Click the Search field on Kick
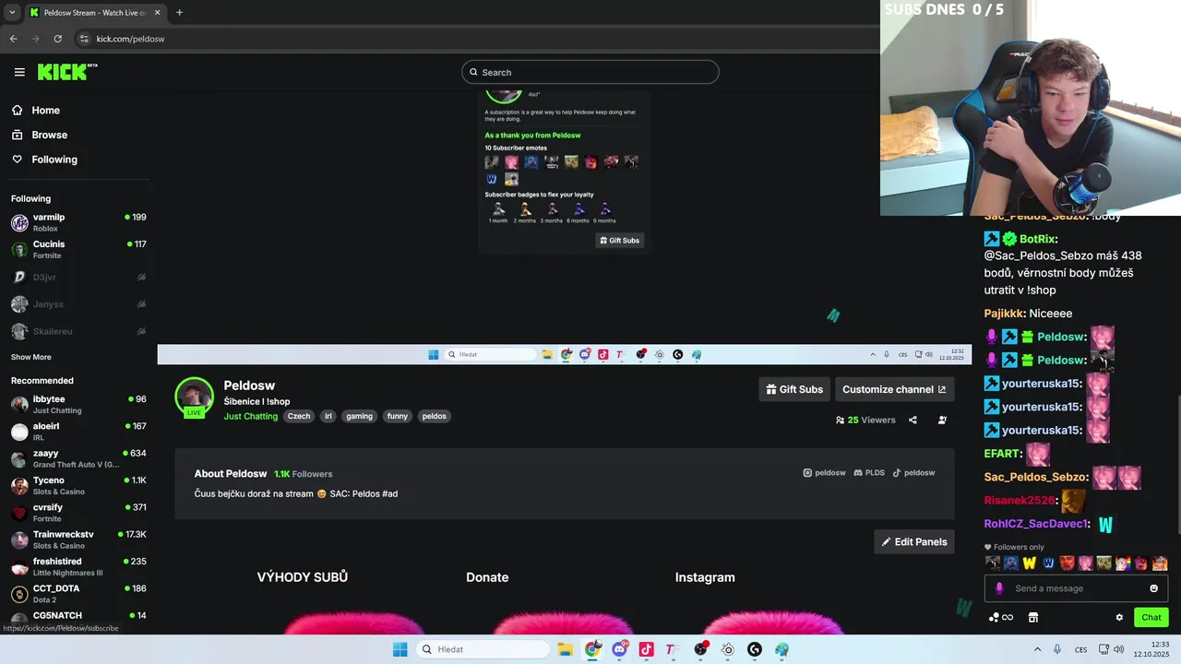 point(590,72)
